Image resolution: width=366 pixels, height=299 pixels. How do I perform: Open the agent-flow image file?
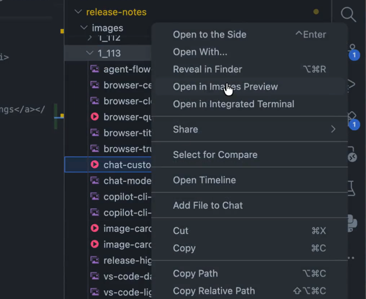tap(127, 69)
